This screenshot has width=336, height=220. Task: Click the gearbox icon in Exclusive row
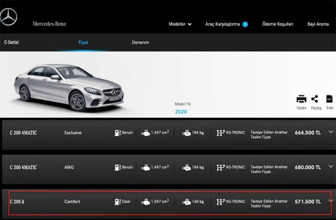[x=220, y=133]
